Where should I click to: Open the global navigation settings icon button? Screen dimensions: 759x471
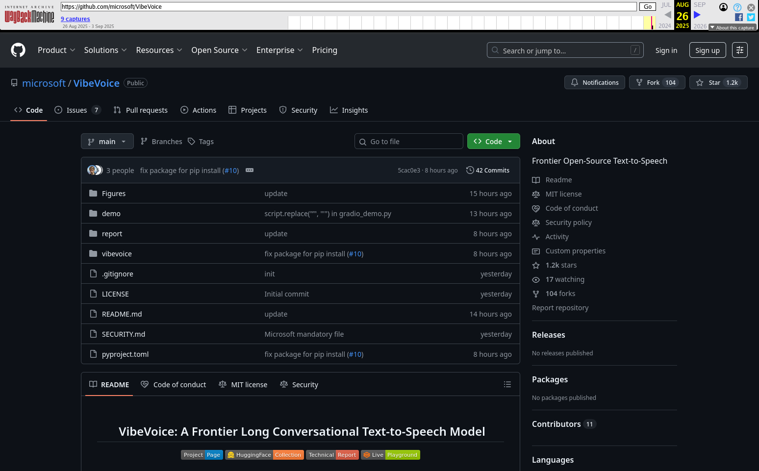[740, 50]
